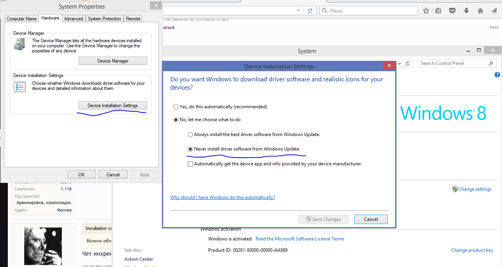Screen dimensions: 502x267
Task: Click the Firefox bookmark star icon
Action: 426,11
